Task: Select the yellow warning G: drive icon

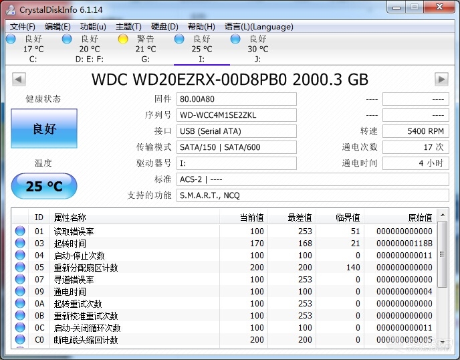Action: coord(123,39)
